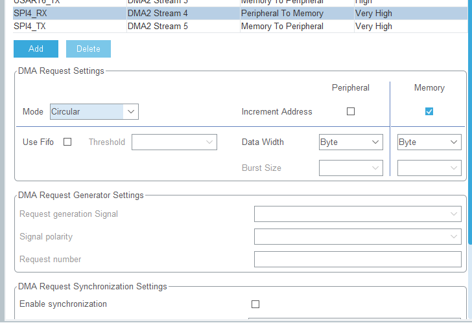Click DMA2 Stream 5 cell
Image resolution: width=472 pixels, height=323 pixels.
183,26
